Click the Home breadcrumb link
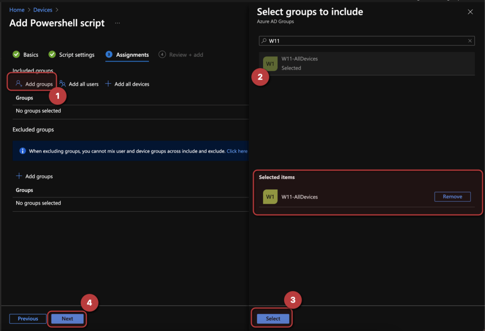The width and height of the screenshot is (485, 331). pos(17,10)
